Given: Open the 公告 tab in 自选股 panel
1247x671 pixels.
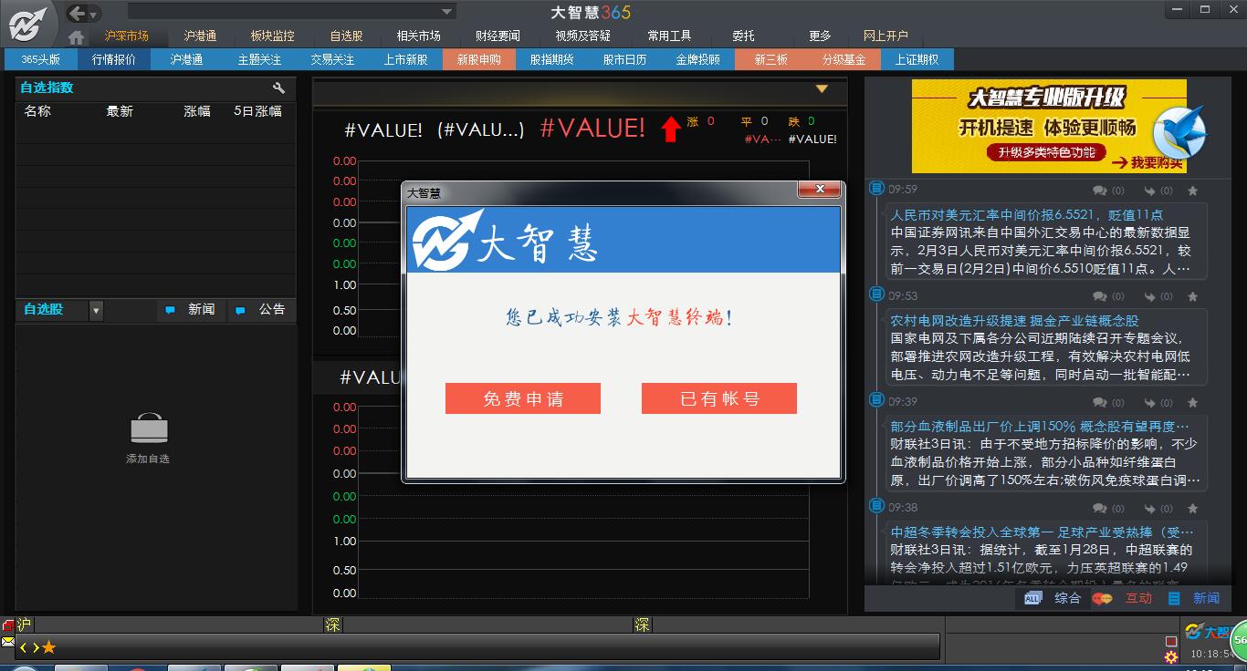Looking at the screenshot, I should 262,310.
